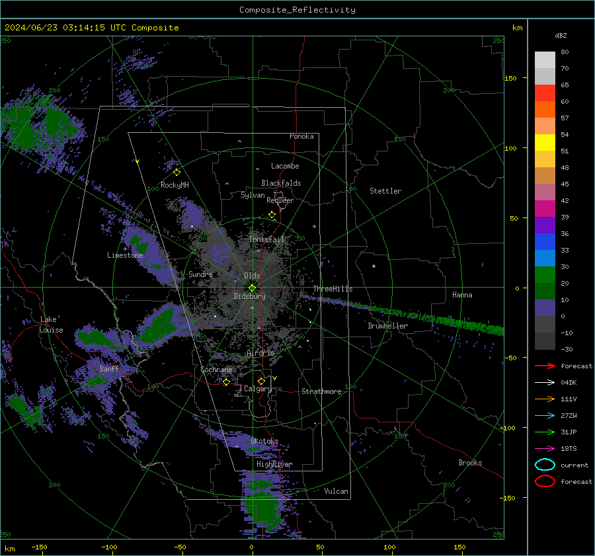Click the yellow diamond marker below RedDeer
The height and width of the screenshot is (556, 595).
(x=272, y=215)
